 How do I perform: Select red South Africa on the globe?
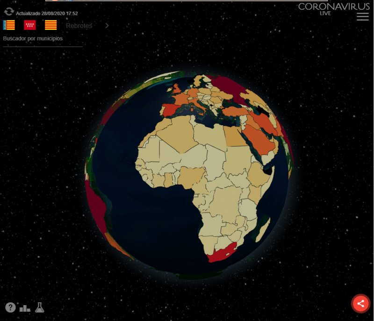click(222, 252)
